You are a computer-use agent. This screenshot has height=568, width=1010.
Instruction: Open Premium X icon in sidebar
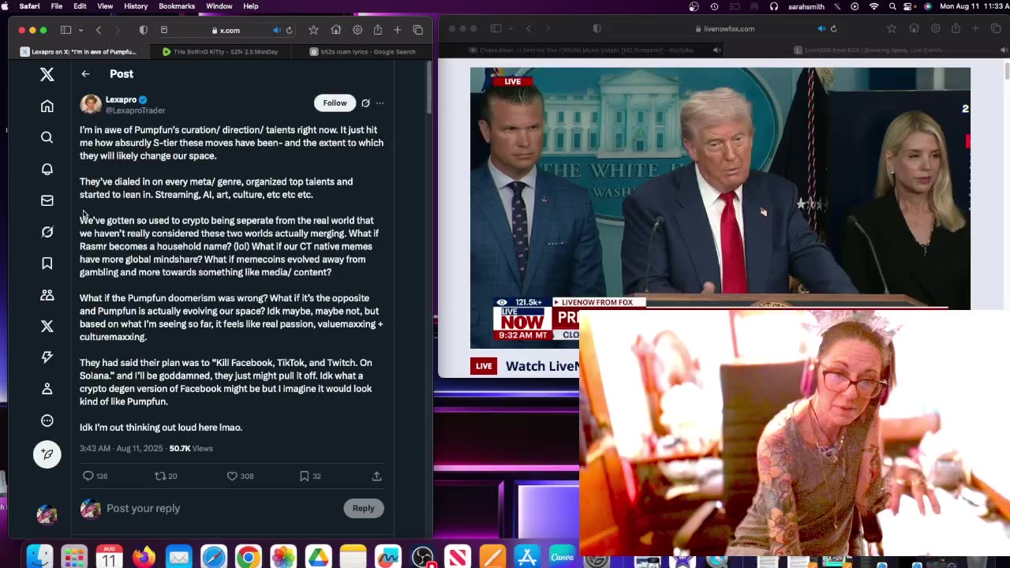[47, 326]
